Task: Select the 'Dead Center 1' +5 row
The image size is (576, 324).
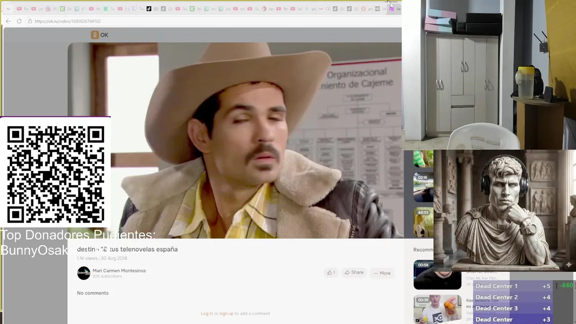Action: 513,286
